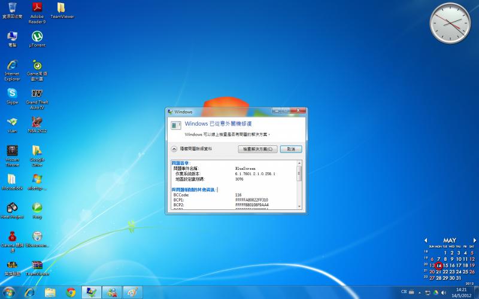Image resolution: width=479 pixels, height=299 pixels.
Task: Click the analog clock gadget
Action: (x=450, y=23)
